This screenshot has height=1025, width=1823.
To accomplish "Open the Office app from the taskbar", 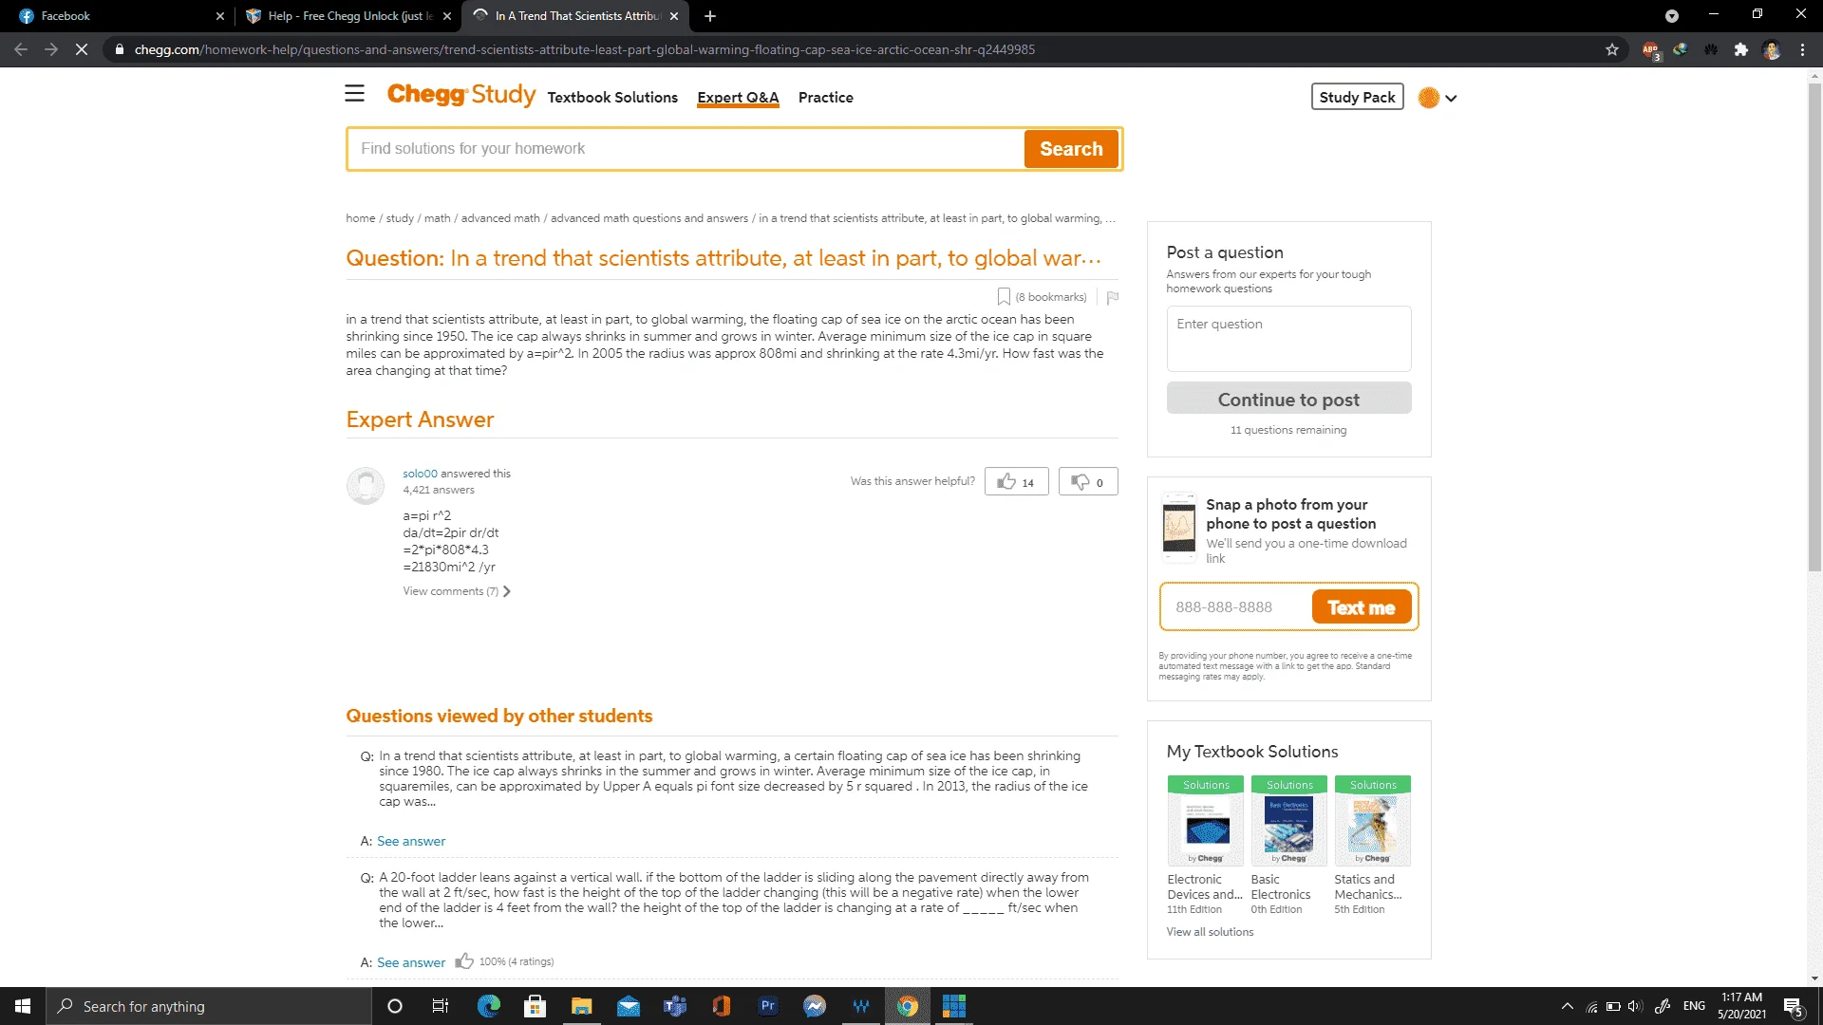I will click(x=722, y=1006).
